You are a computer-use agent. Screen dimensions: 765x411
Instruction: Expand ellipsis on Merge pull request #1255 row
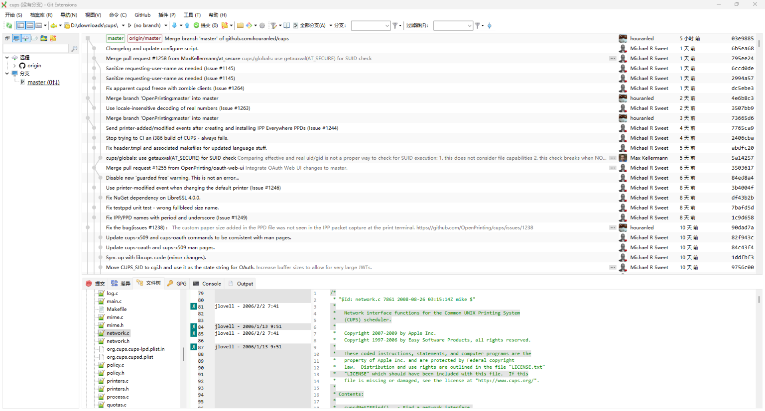pos(613,168)
